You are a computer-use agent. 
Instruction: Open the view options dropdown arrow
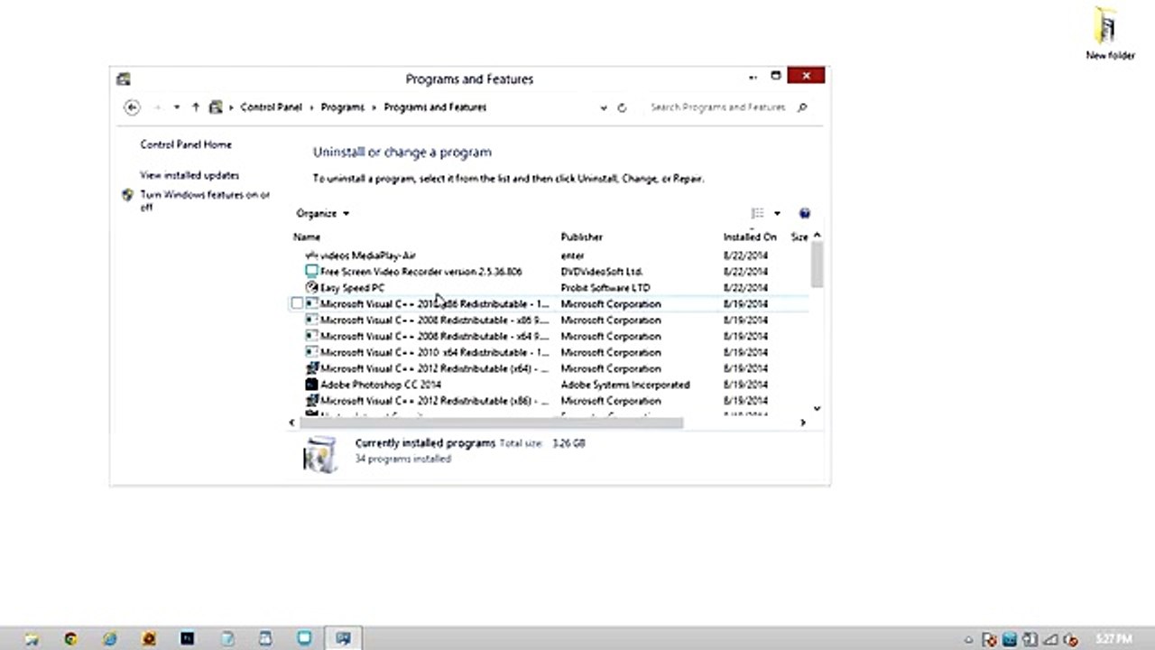[777, 214]
